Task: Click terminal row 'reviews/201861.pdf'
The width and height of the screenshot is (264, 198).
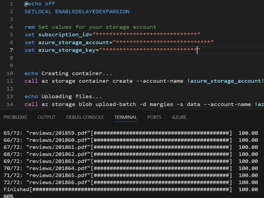Action: [x=131, y=147]
